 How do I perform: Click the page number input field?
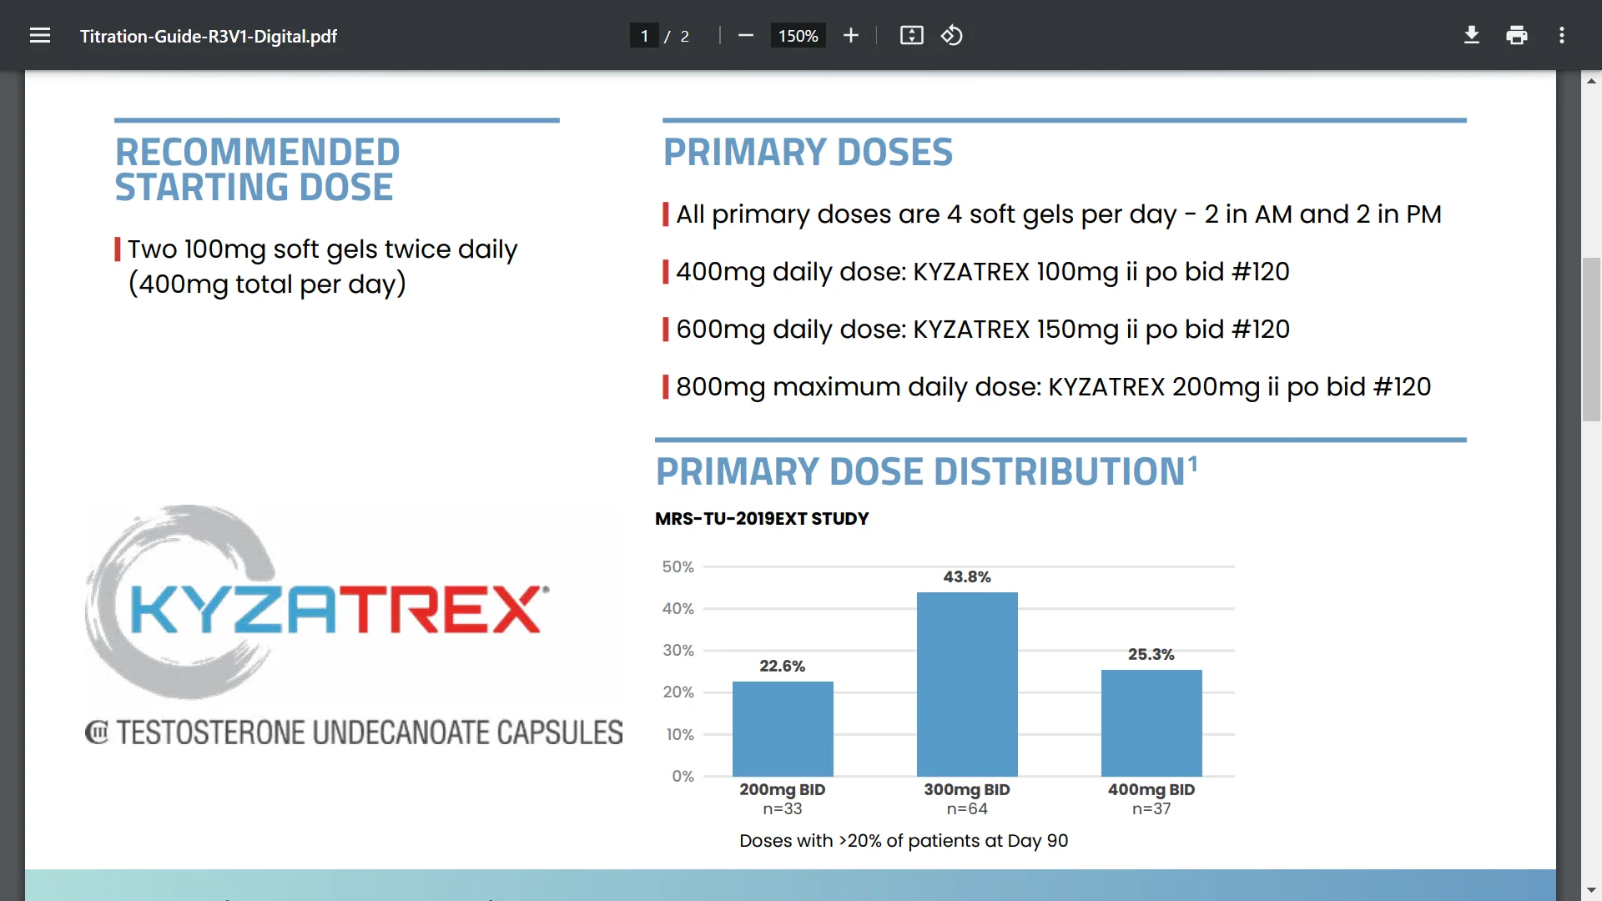(x=644, y=36)
